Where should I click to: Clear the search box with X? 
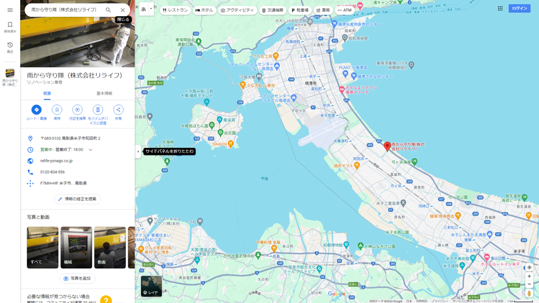(x=122, y=10)
